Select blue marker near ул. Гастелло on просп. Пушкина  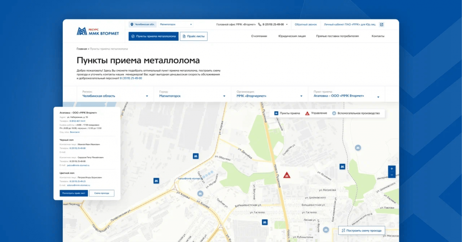(264, 222)
